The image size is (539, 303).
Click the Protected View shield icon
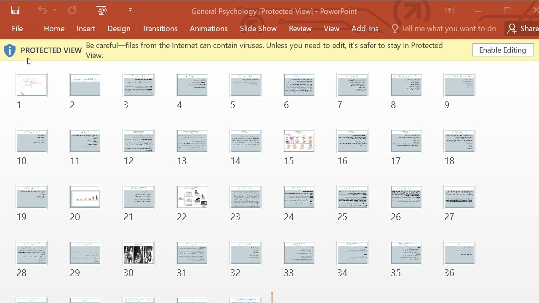click(10, 50)
